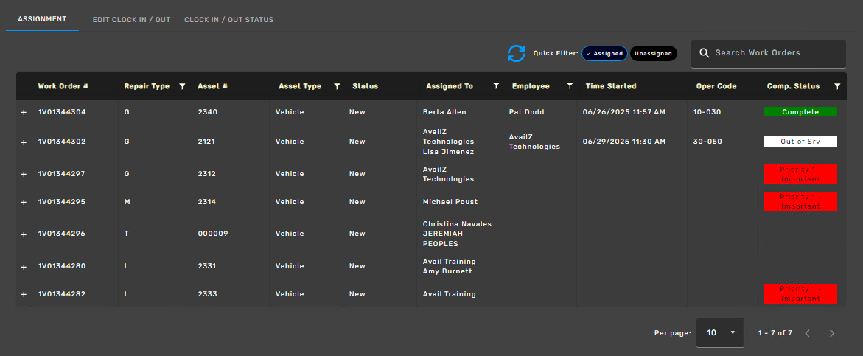The image size is (863, 356).
Task: Open the Clock In / Out Status tab
Action: [228, 20]
